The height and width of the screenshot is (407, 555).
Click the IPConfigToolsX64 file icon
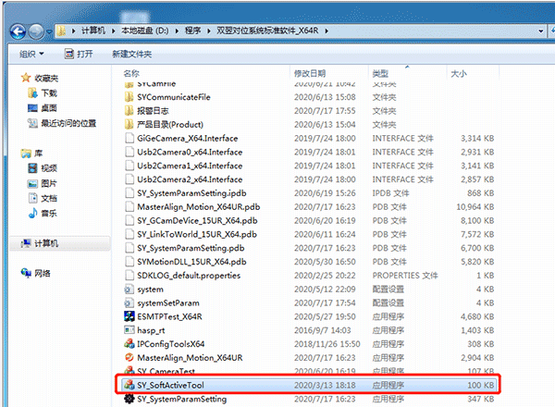(129, 343)
